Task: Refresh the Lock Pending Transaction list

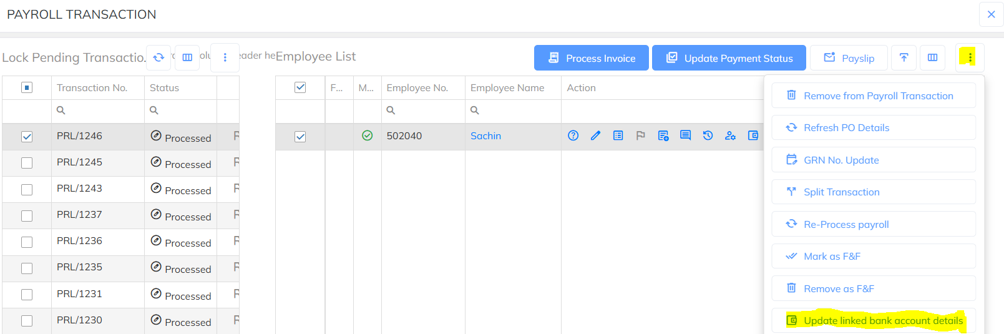Action: [158, 57]
